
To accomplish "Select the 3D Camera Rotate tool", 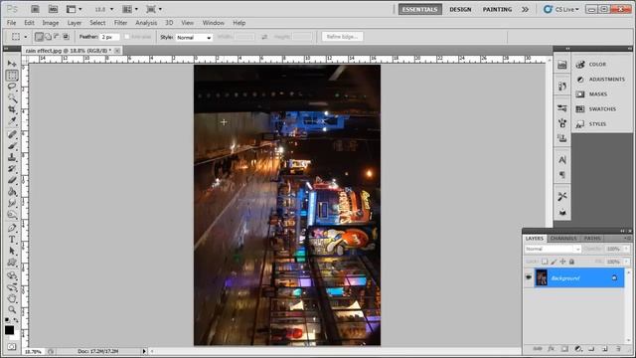I will (x=12, y=287).
